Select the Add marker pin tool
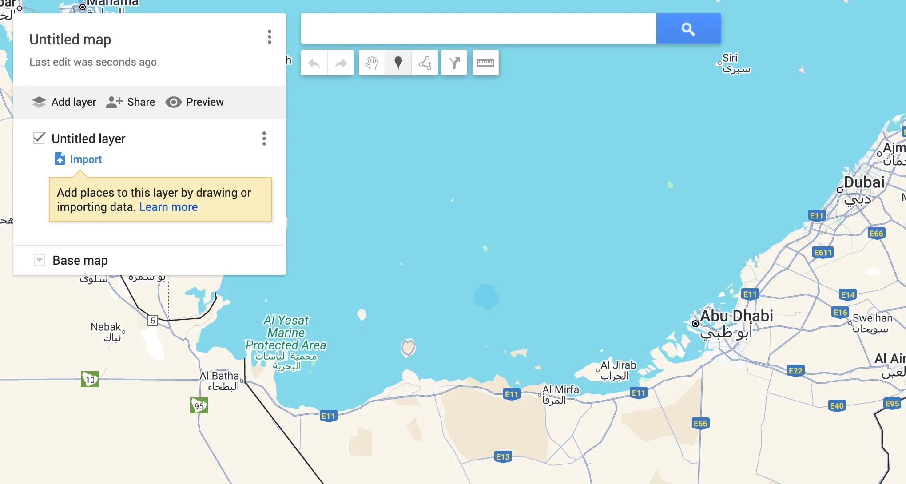 coord(398,63)
